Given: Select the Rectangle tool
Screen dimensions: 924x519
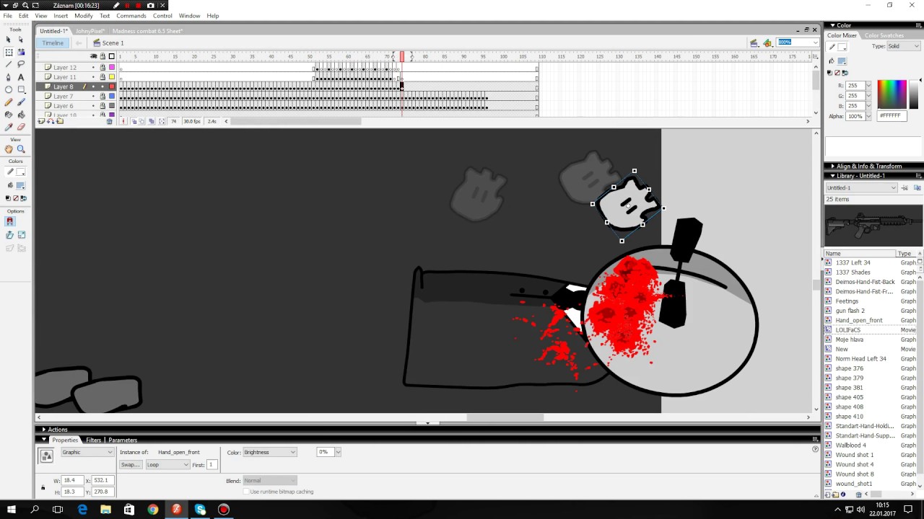Looking at the screenshot, I should [21, 89].
